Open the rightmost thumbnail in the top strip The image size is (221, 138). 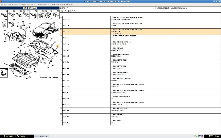point(56,15)
